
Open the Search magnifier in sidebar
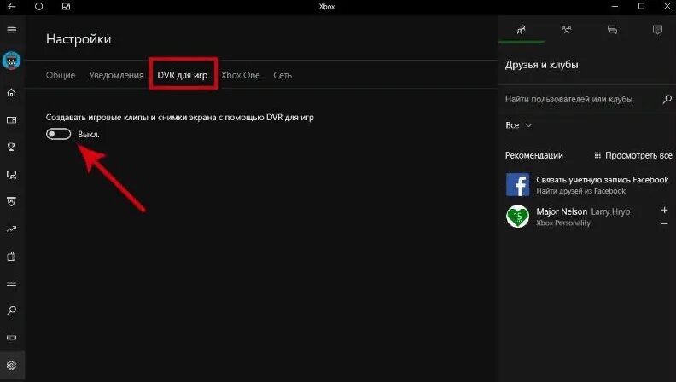tap(12, 310)
